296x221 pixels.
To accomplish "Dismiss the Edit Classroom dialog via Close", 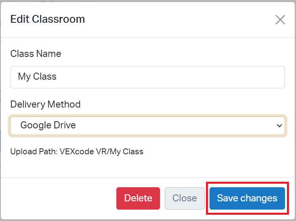I will pyautogui.click(x=184, y=198).
